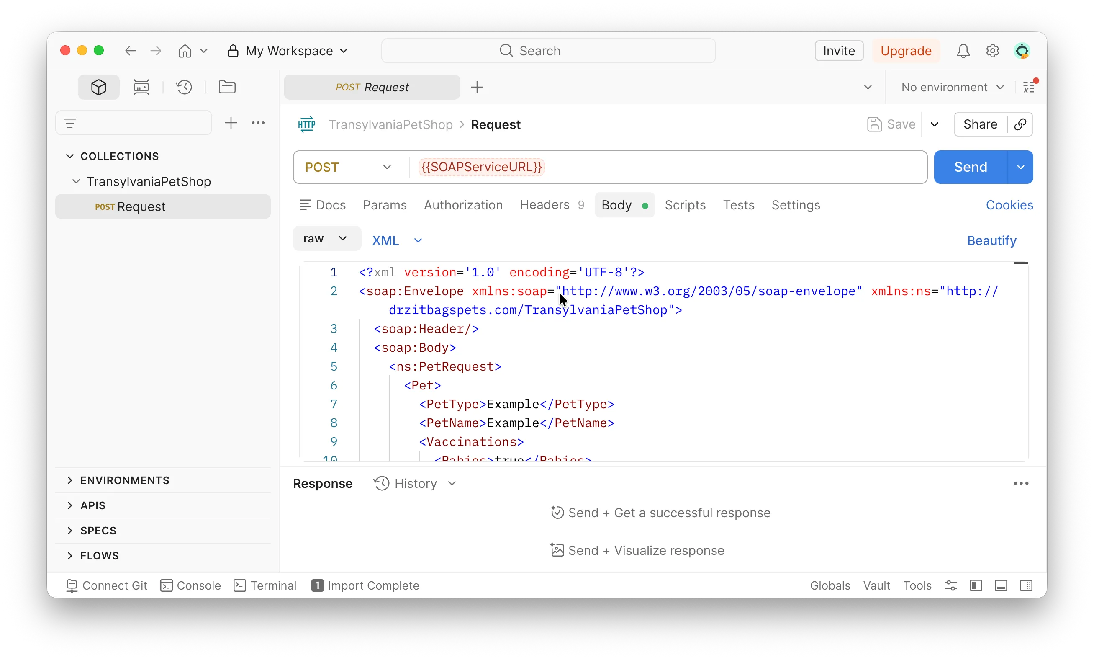Copy the request link icon
Image resolution: width=1094 pixels, height=660 pixels.
(1020, 124)
